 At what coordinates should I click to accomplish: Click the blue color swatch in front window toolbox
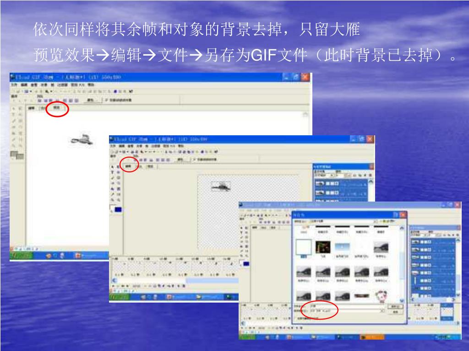point(246,264)
